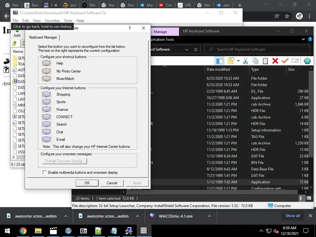This screenshot has width=316, height=237.
Task: Select the Manage ribbon tab in Explorer
Action: pos(160,32)
